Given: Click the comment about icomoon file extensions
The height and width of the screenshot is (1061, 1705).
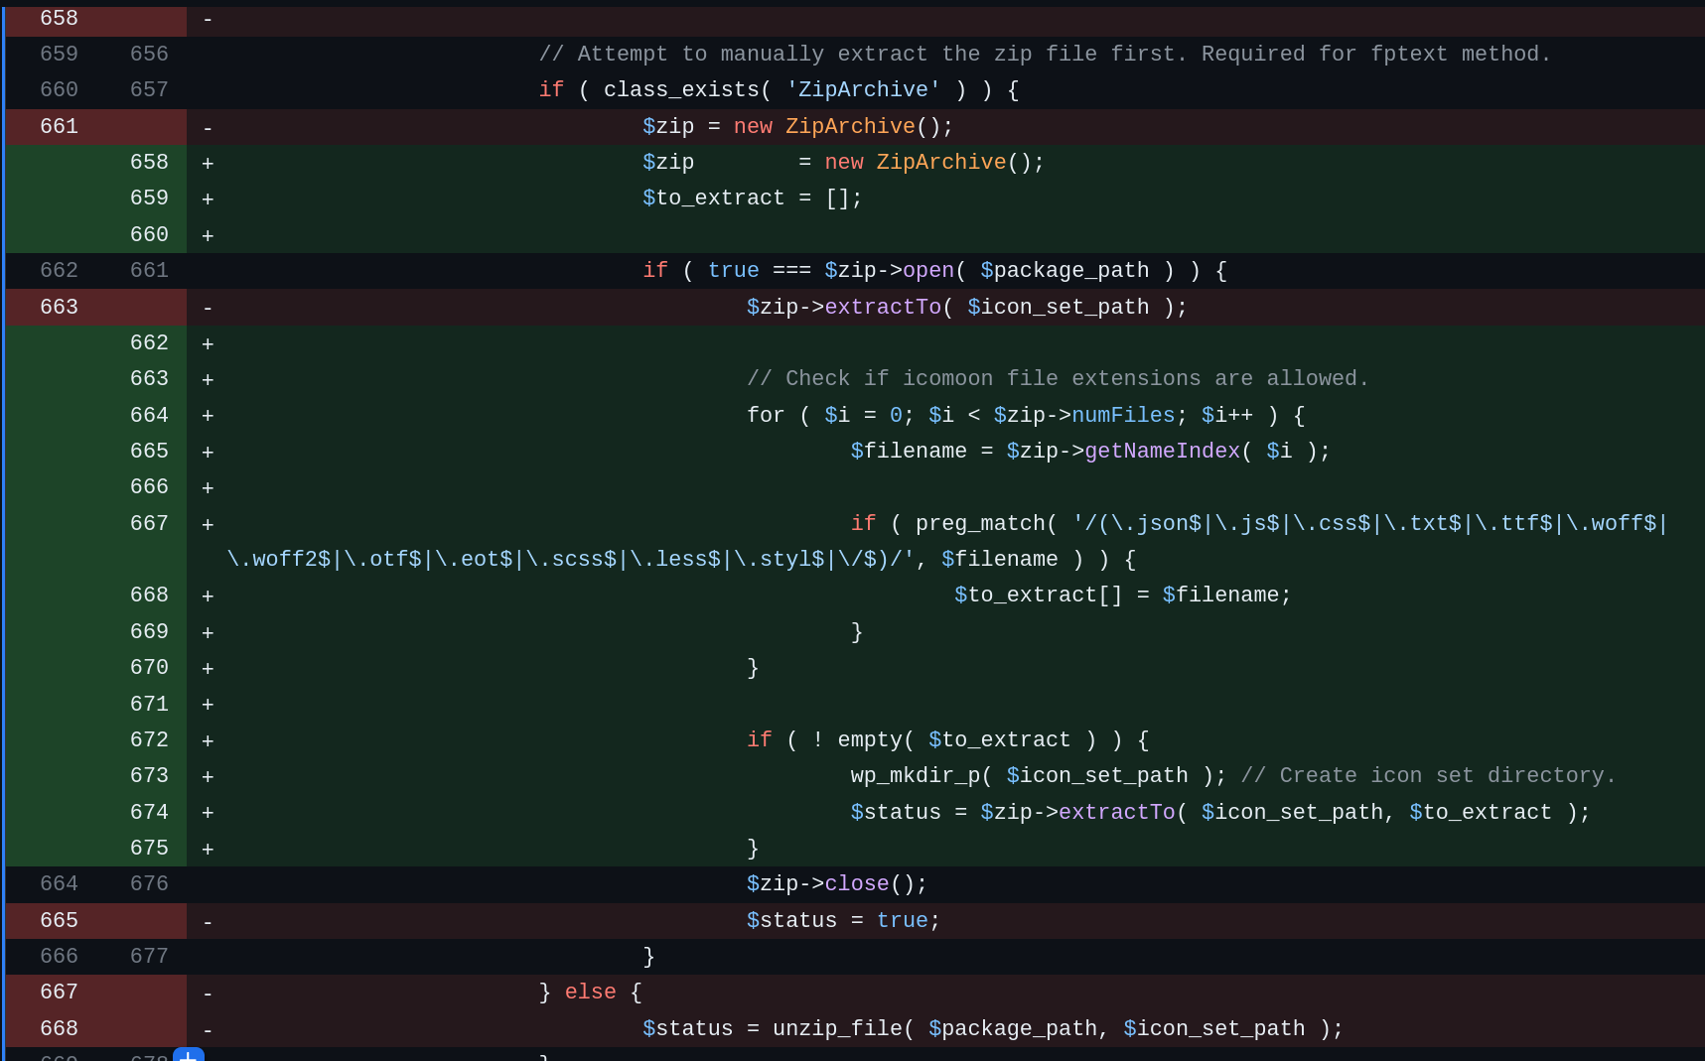Looking at the screenshot, I should tap(1058, 378).
